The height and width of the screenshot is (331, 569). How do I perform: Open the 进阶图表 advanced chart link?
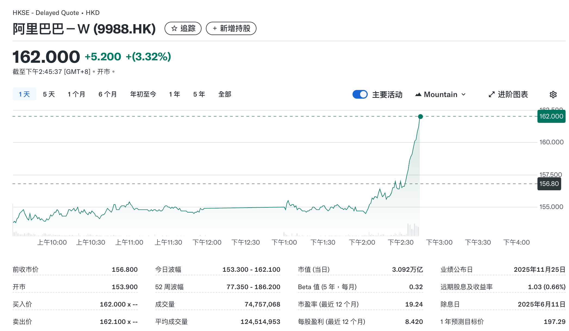(513, 94)
